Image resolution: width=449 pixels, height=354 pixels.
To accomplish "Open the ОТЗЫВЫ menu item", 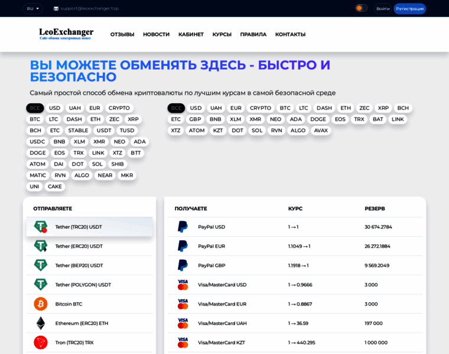I will pyautogui.click(x=122, y=34).
